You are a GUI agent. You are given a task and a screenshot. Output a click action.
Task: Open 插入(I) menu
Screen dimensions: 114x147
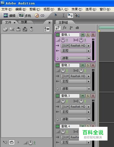pyautogui.click(x=63, y=9)
